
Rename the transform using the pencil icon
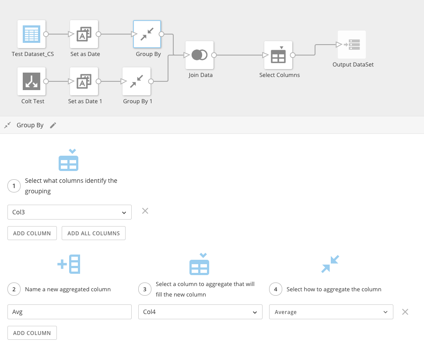click(53, 125)
